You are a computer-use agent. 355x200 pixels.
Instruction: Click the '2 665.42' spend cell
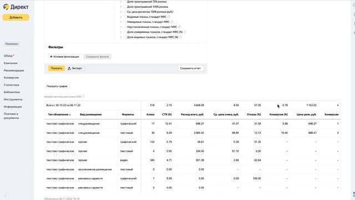click(199, 133)
